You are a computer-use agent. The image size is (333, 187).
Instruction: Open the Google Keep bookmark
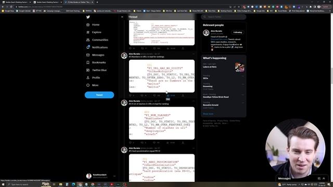8,11
